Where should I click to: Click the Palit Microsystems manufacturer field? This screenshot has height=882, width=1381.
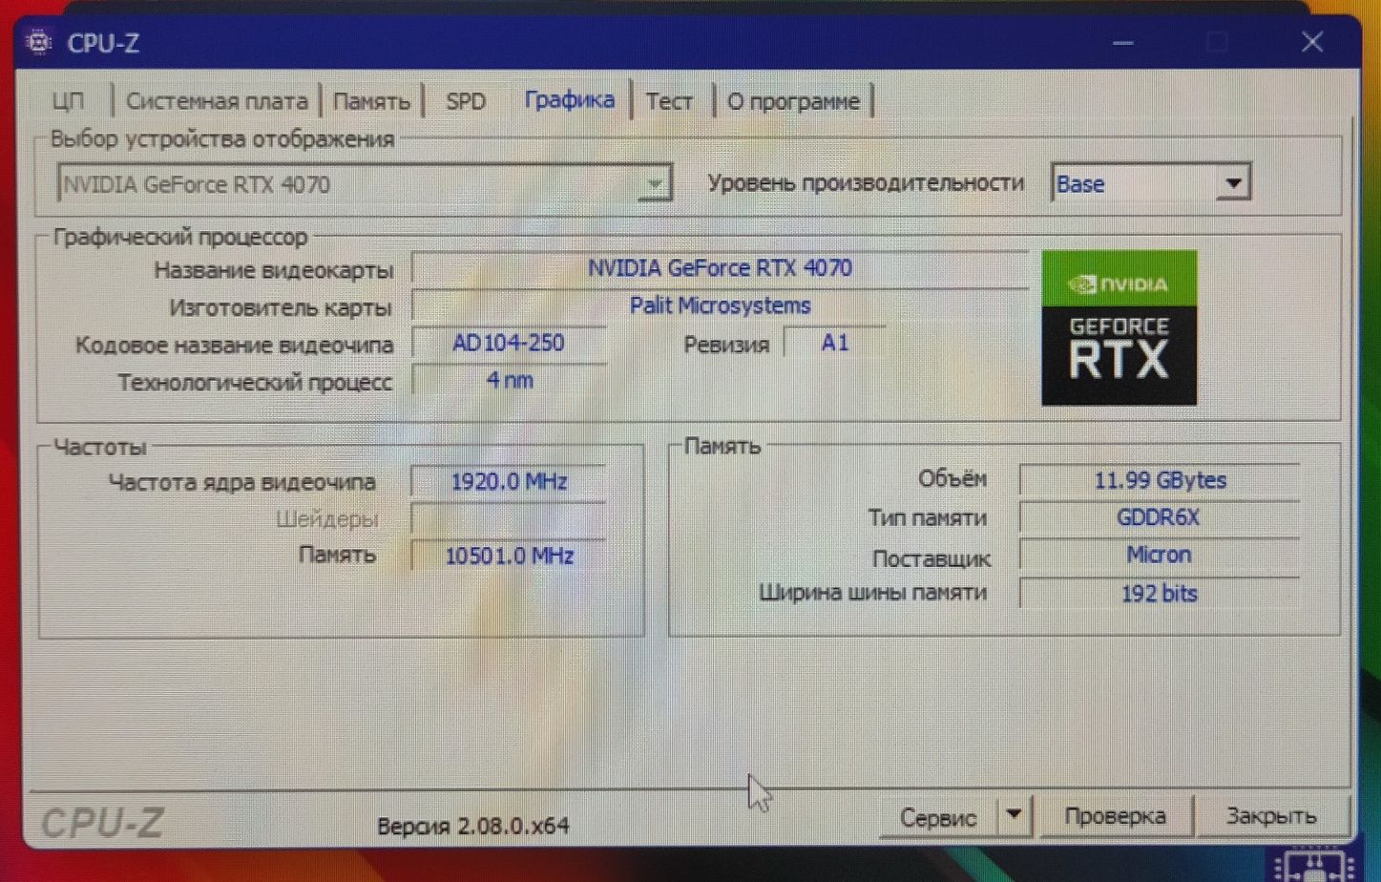pos(720,305)
